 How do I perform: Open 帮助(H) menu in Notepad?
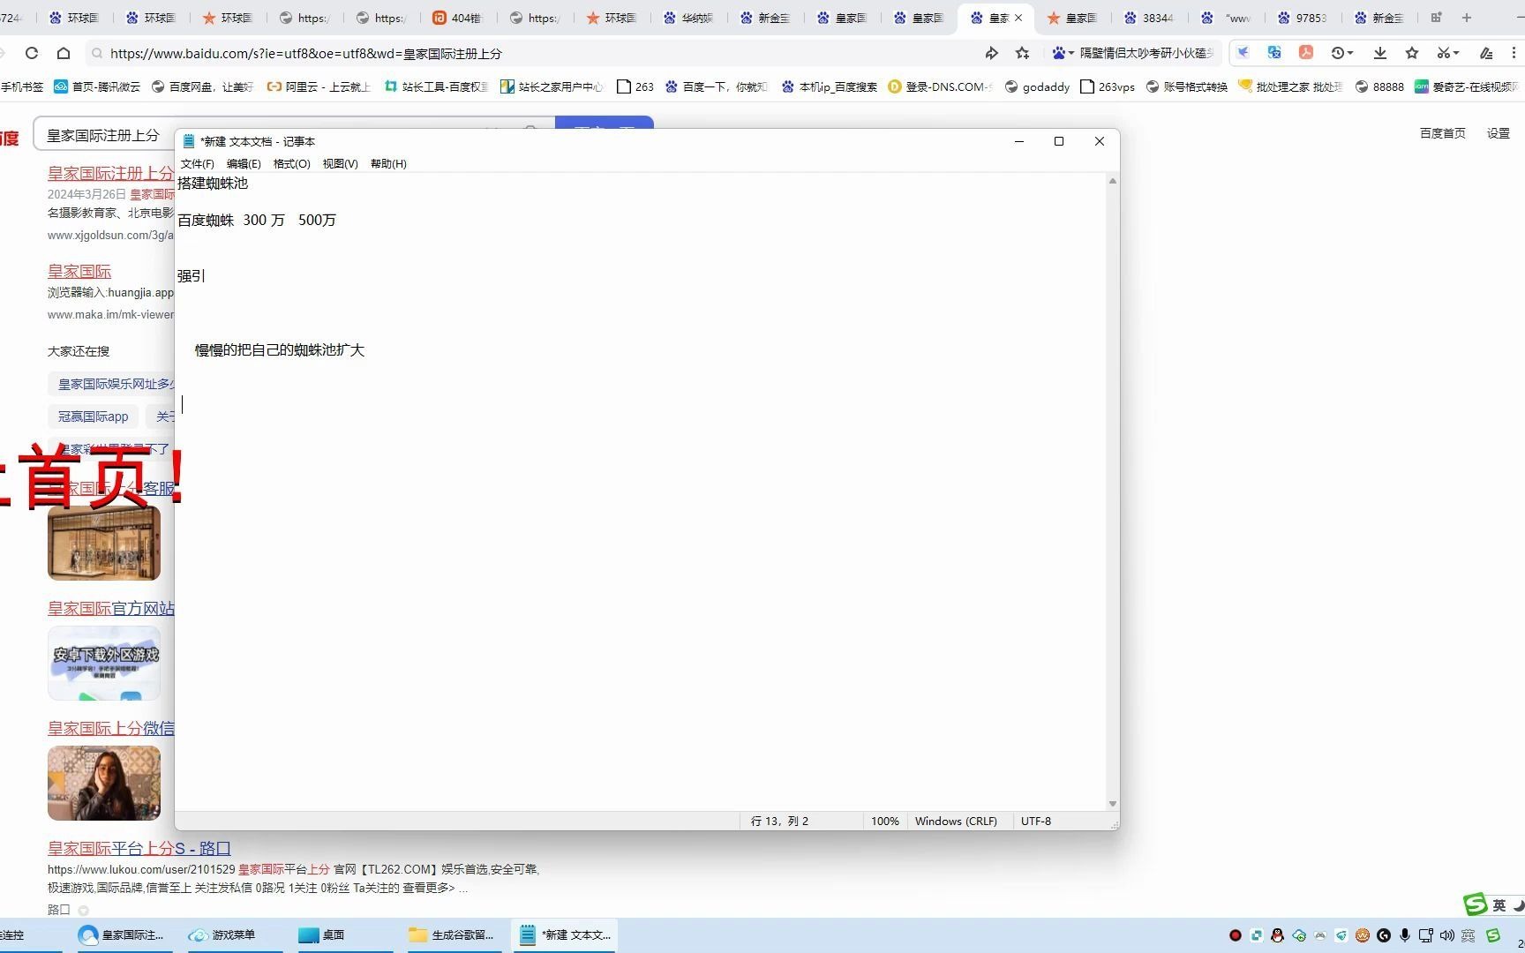(388, 163)
